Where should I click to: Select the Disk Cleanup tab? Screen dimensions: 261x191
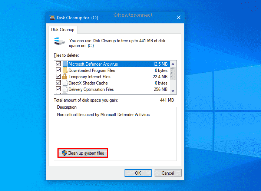[63, 30]
